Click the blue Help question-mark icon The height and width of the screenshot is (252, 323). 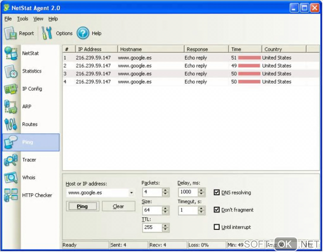[x=83, y=33]
